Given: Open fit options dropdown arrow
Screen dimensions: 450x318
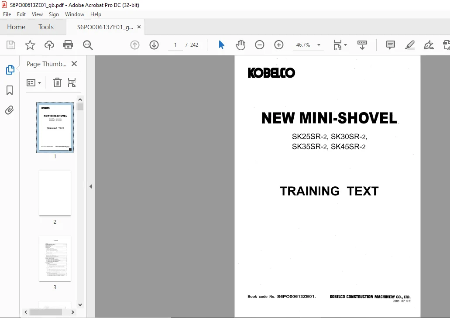Looking at the screenshot, I should 346,45.
